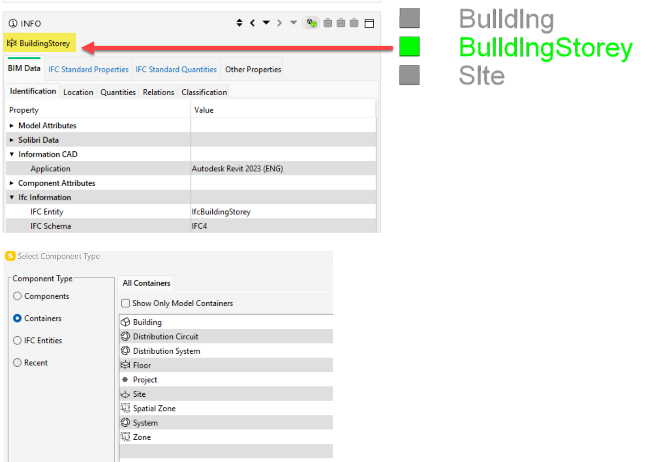Viewport: 646px width, 462px height.
Task: Click the Property column header
Action: pos(98,110)
